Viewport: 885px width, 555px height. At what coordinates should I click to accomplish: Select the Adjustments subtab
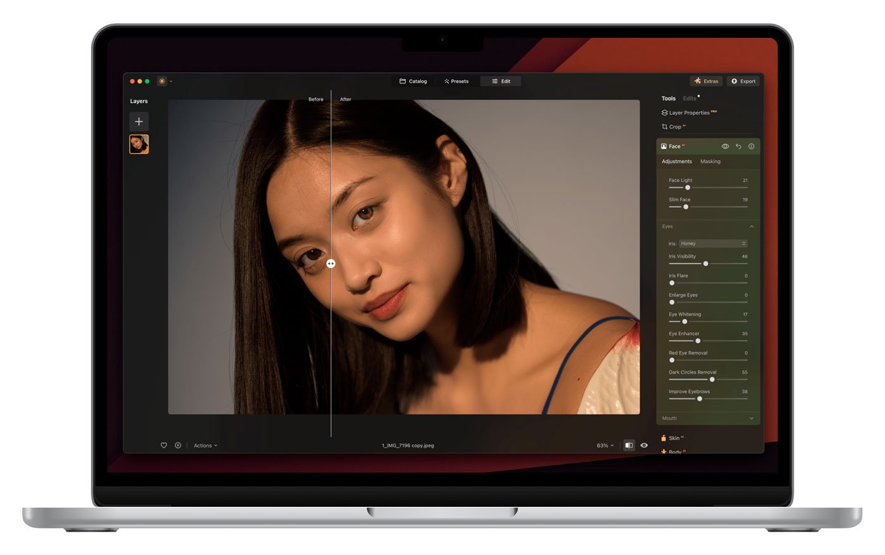676,161
